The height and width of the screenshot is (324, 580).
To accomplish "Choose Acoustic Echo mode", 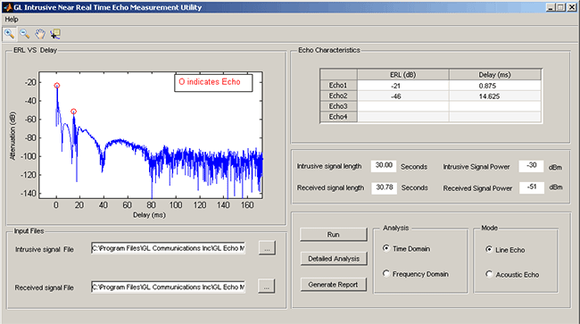I will point(489,274).
